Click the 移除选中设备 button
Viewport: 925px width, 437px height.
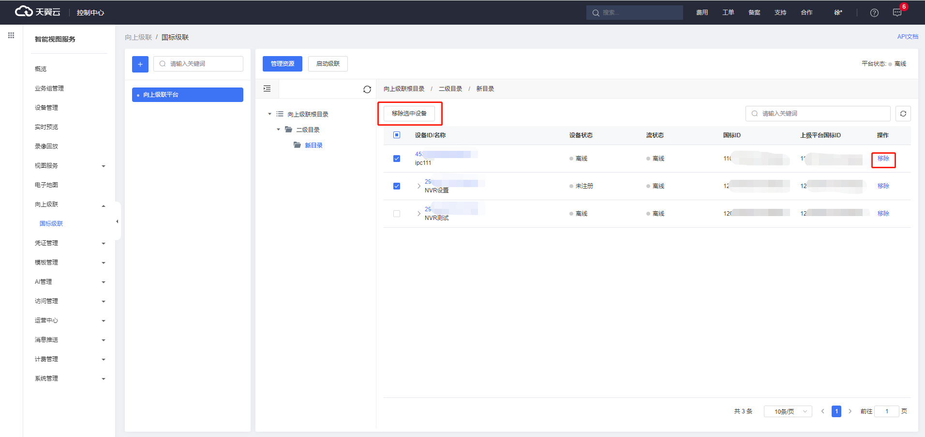(409, 114)
